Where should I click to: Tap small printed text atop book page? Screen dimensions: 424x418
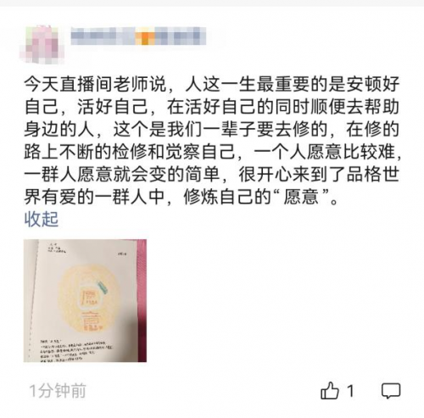57,248
